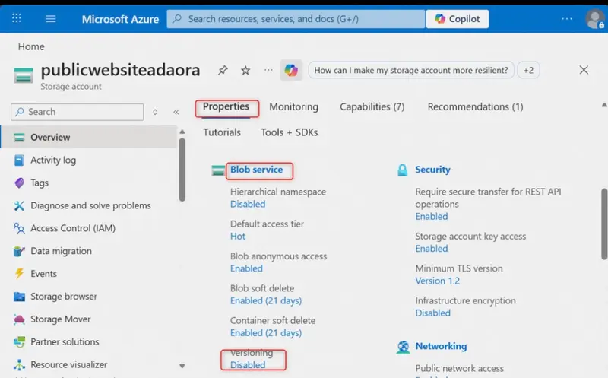This screenshot has height=378, width=608.
Task: Open the Blob service link
Action: coord(256,170)
